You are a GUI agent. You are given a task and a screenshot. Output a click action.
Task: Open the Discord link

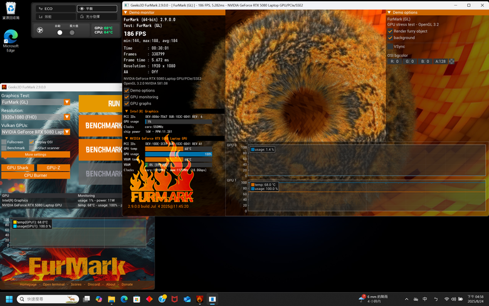(93, 285)
